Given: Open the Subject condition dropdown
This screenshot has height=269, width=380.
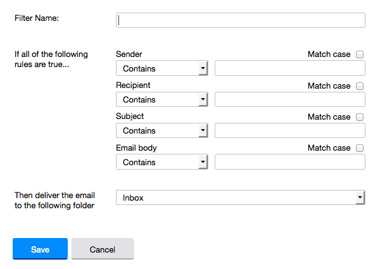Looking at the screenshot, I should click(x=162, y=130).
